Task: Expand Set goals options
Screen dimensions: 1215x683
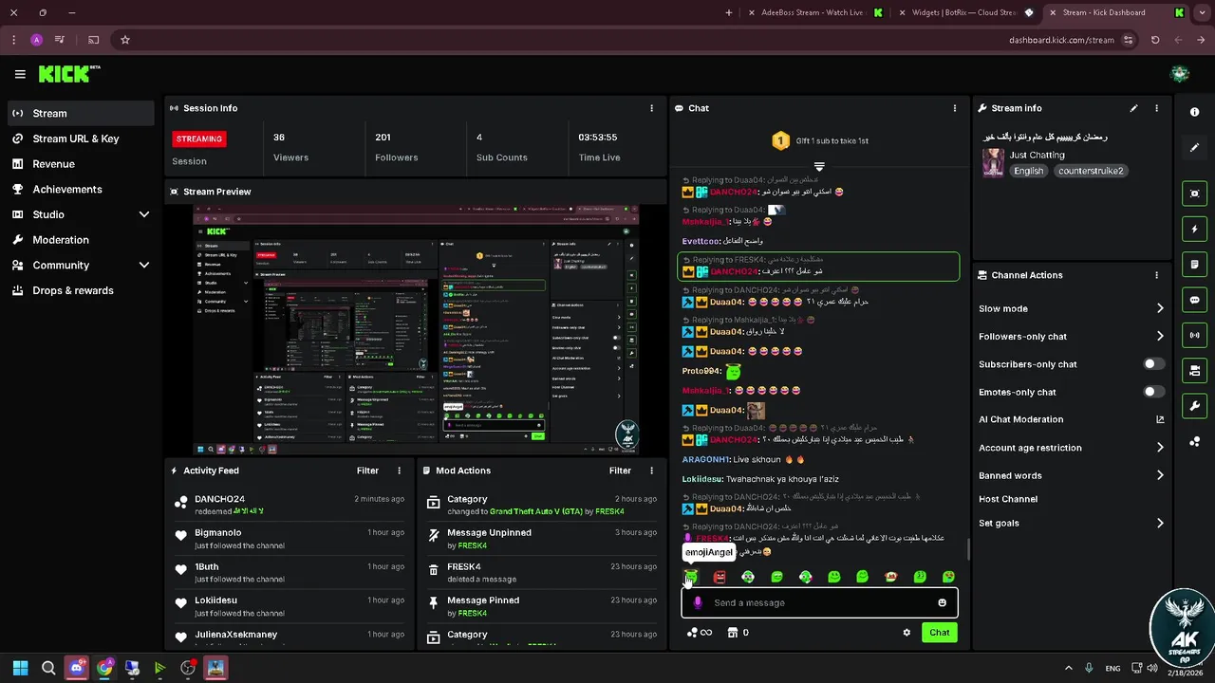Action: pos(1160,523)
